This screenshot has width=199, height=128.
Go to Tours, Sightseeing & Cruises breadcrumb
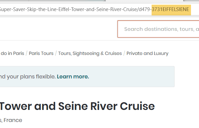(90, 53)
